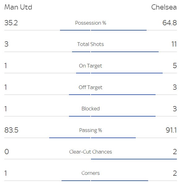This screenshot has height=185, width=184.
Task: Click Chelsea's On Target value 5
Action: (175, 66)
